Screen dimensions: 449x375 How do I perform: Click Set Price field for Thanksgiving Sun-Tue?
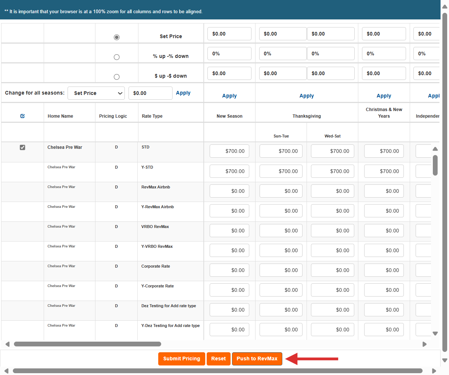pyautogui.click(x=283, y=34)
